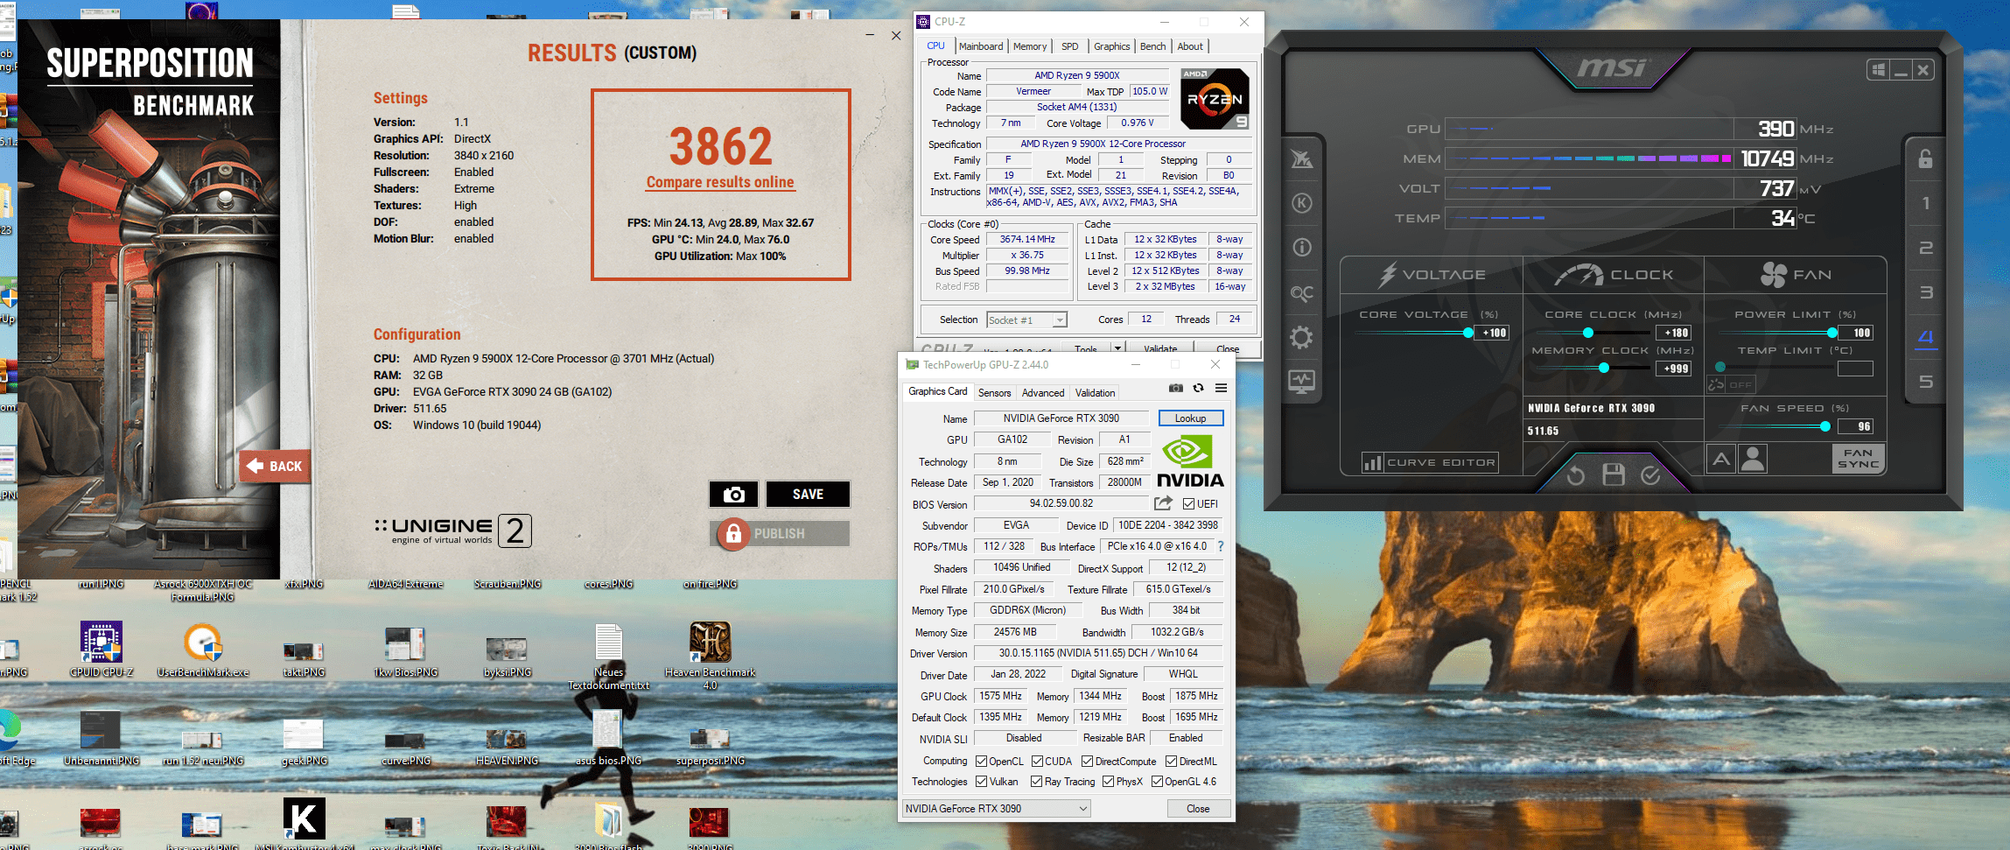Click user defined fan profile icon
This screenshot has height=850, width=2010.
pos(1753,459)
